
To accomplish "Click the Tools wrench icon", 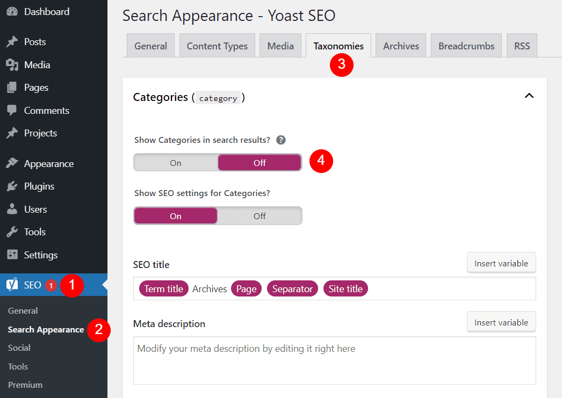I will tap(12, 232).
